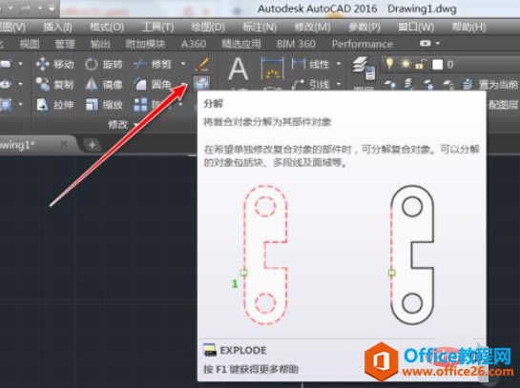Open the 标注(N) menu
The height and width of the screenshot is (388, 520).
[x=260, y=28]
